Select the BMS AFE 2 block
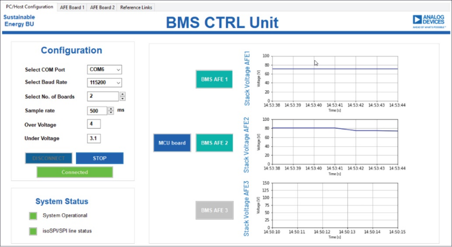Image resolution: width=452 pixels, height=247 pixels. click(214, 143)
